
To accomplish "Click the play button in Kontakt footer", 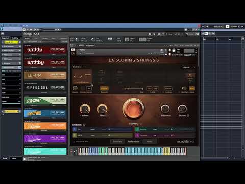I will (25, 159).
